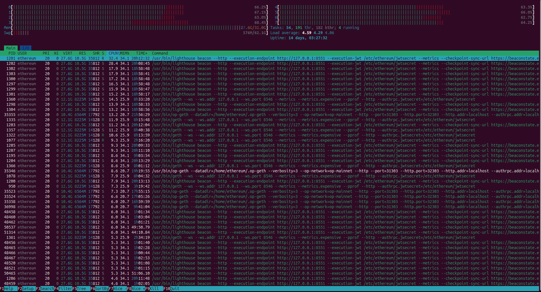The width and height of the screenshot is (541, 292).
Task: Select the lighthouse process row PID 48520
Action: (270, 262)
